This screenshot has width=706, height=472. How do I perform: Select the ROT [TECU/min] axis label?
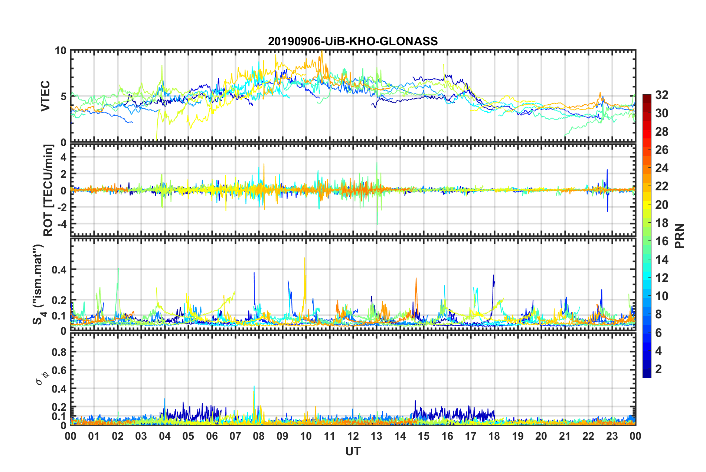pyautogui.click(x=48, y=190)
